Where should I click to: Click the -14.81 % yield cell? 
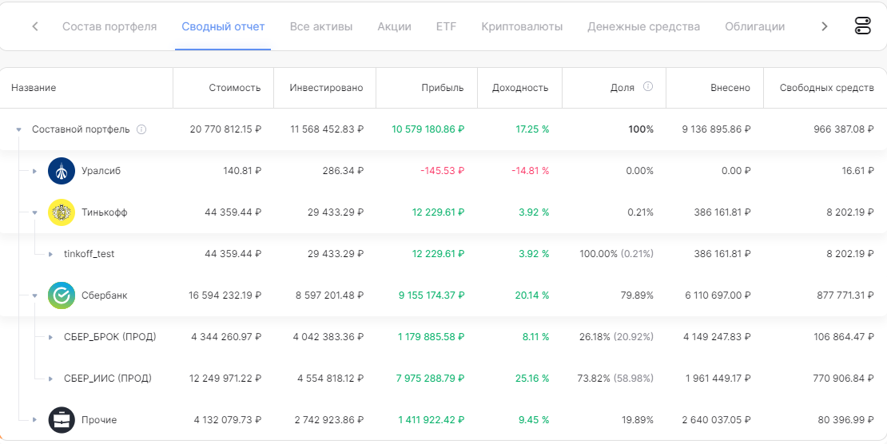(x=530, y=171)
